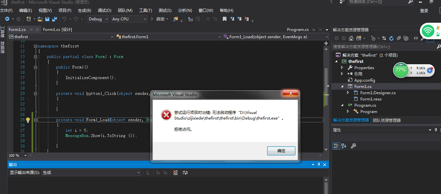Click the 登录 sign-in link
The image size is (441, 194).
tap(424, 11)
